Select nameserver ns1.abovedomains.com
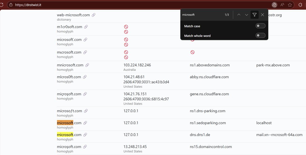The width and height of the screenshot is (306, 155). pyautogui.click(x=210, y=65)
